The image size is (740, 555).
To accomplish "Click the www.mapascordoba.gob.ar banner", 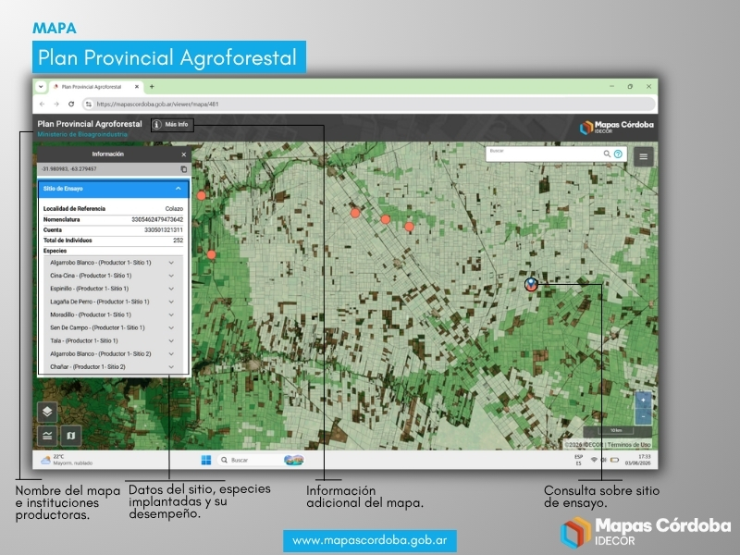I will click(369, 540).
